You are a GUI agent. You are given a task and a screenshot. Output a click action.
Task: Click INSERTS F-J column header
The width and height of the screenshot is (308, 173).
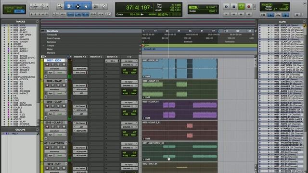96,57
